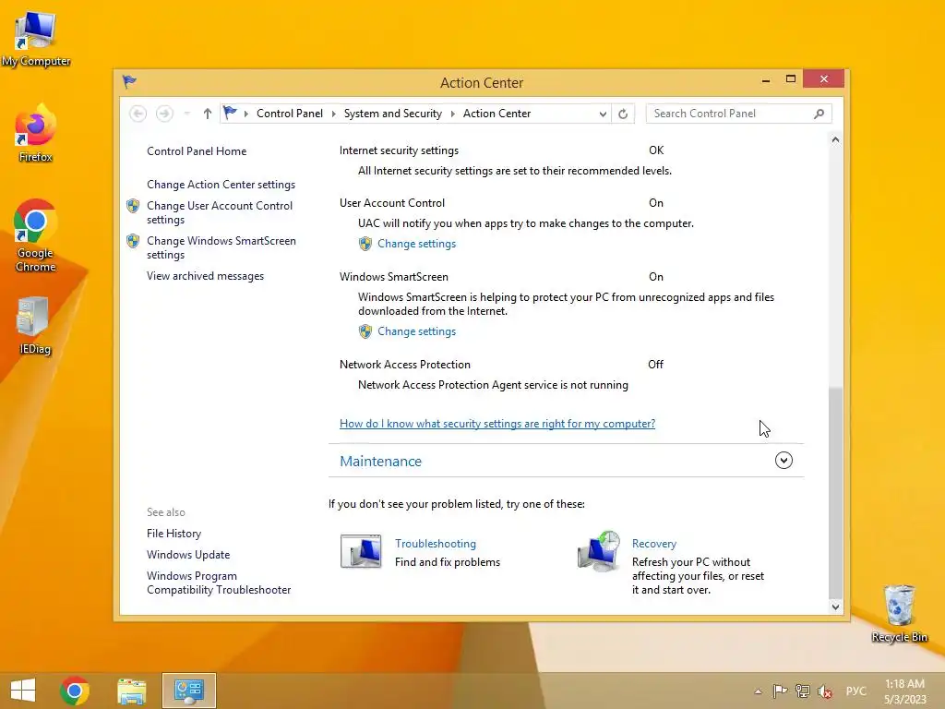Image resolution: width=945 pixels, height=709 pixels.
Task: Click shield icon beside SmartScreen sidebar link
Action: [x=133, y=241]
